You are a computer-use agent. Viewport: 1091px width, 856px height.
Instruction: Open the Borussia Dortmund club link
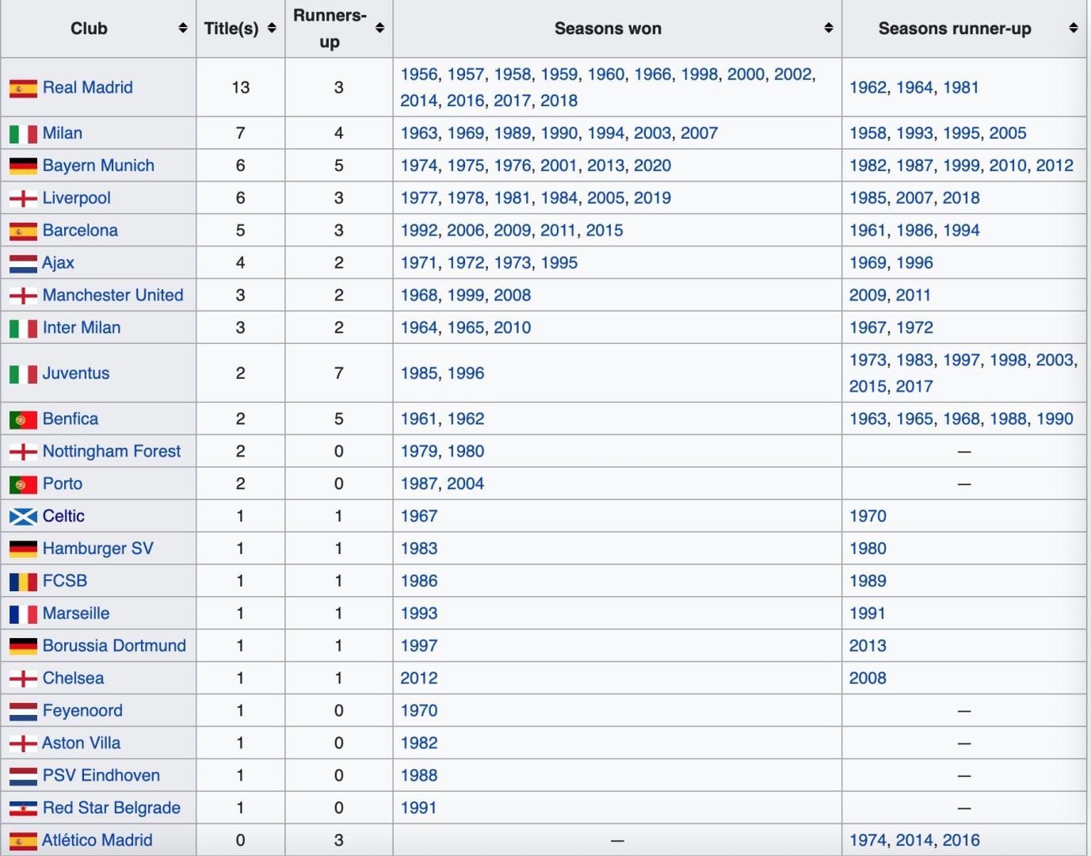[x=114, y=646]
